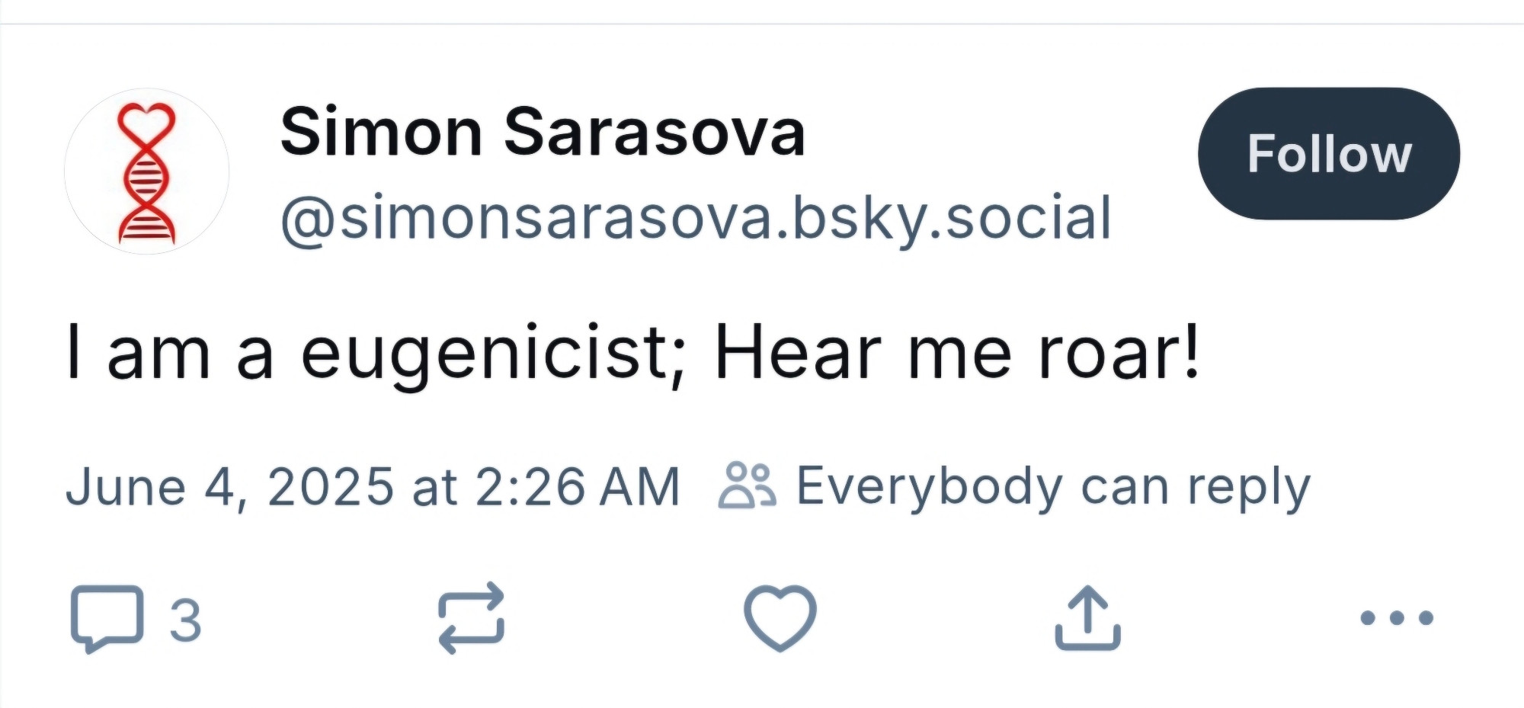1524x708 pixels.
Task: Like the post with the heart icon
Action: coord(780,617)
